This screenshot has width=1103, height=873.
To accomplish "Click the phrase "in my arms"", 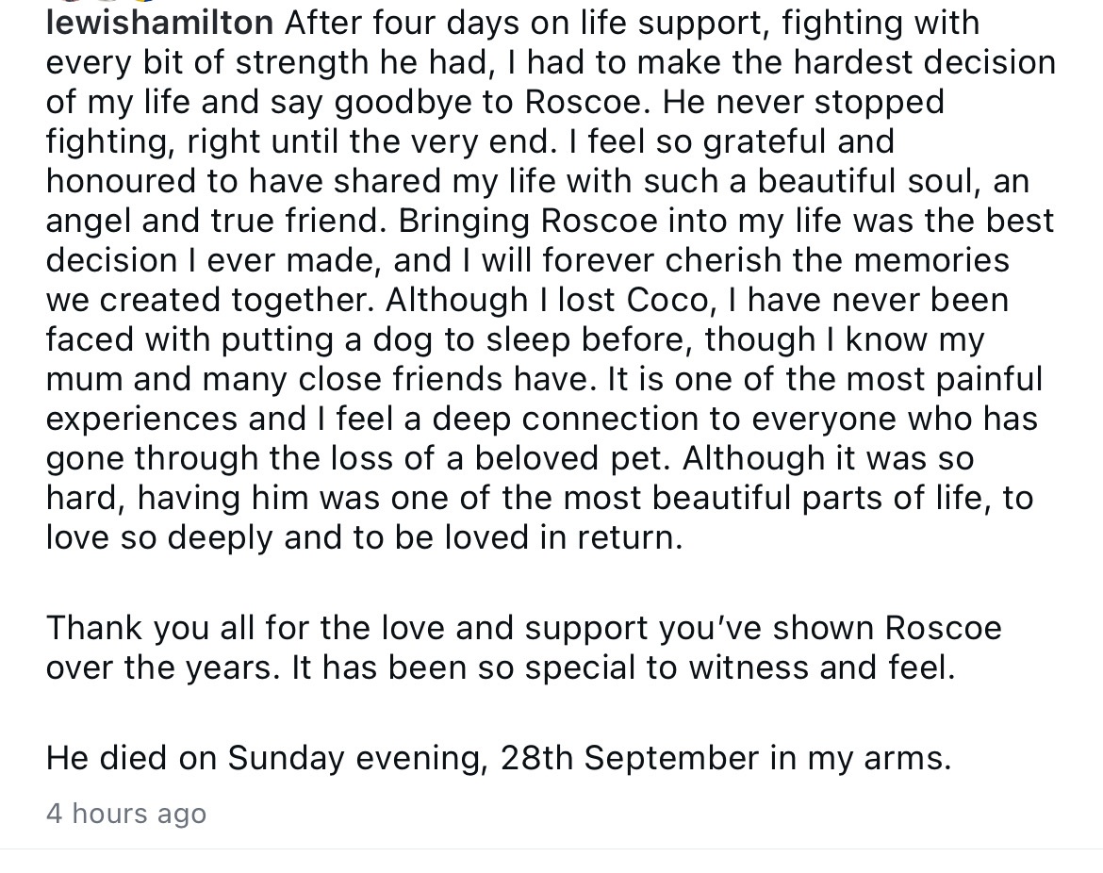I will pos(860,758).
